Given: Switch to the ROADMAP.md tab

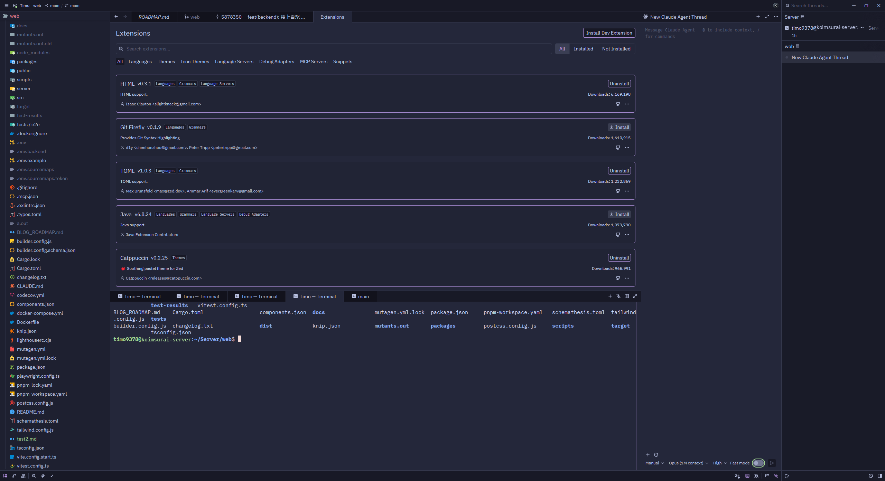Looking at the screenshot, I should coord(154,17).
